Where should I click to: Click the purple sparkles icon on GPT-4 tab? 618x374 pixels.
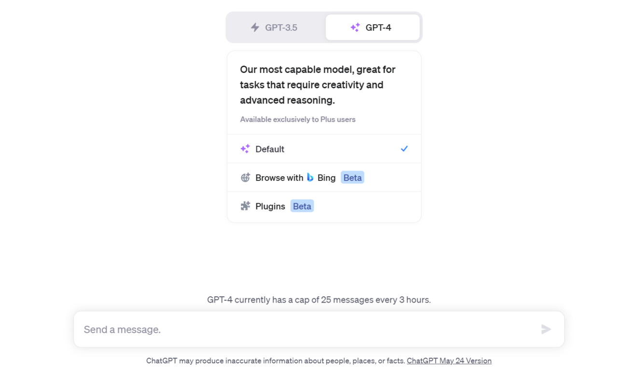pyautogui.click(x=355, y=28)
